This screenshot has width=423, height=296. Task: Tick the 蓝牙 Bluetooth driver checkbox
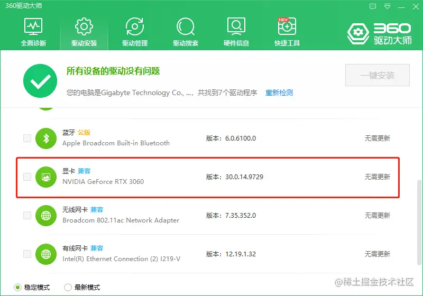(x=27, y=138)
